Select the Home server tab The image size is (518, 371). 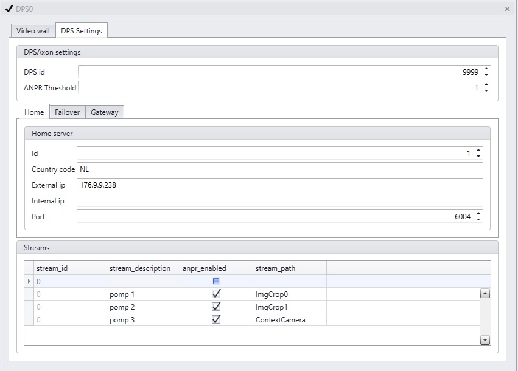point(34,112)
